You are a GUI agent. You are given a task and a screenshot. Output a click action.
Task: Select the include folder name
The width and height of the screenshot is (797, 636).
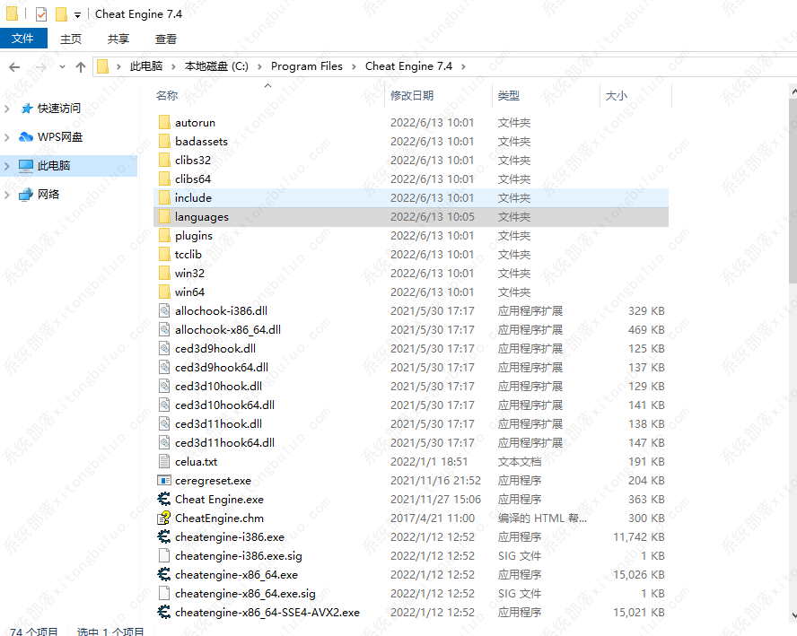(193, 197)
